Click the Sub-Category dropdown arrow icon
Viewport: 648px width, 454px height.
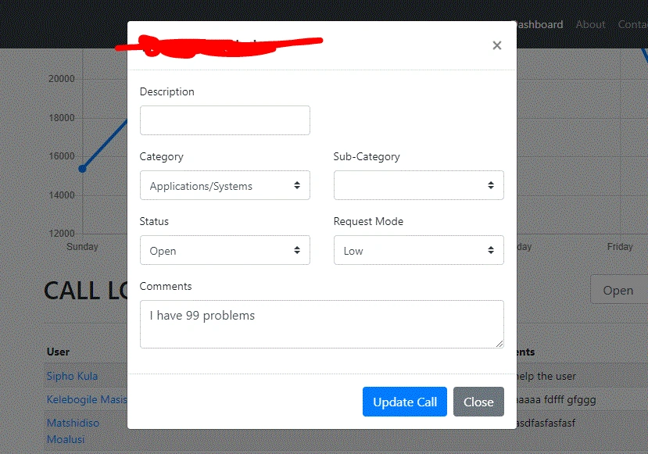491,185
